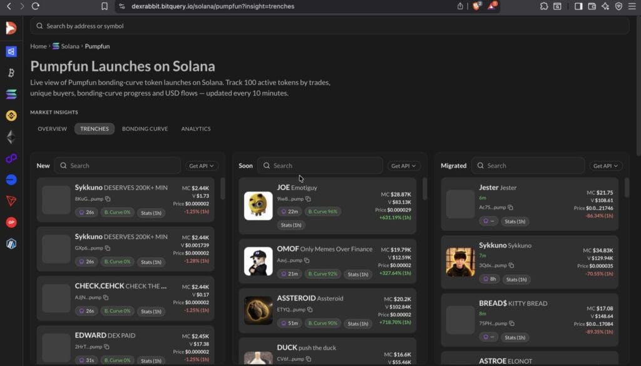Click the BNB chain sidebar icon
The image size is (641, 366).
tap(11, 116)
